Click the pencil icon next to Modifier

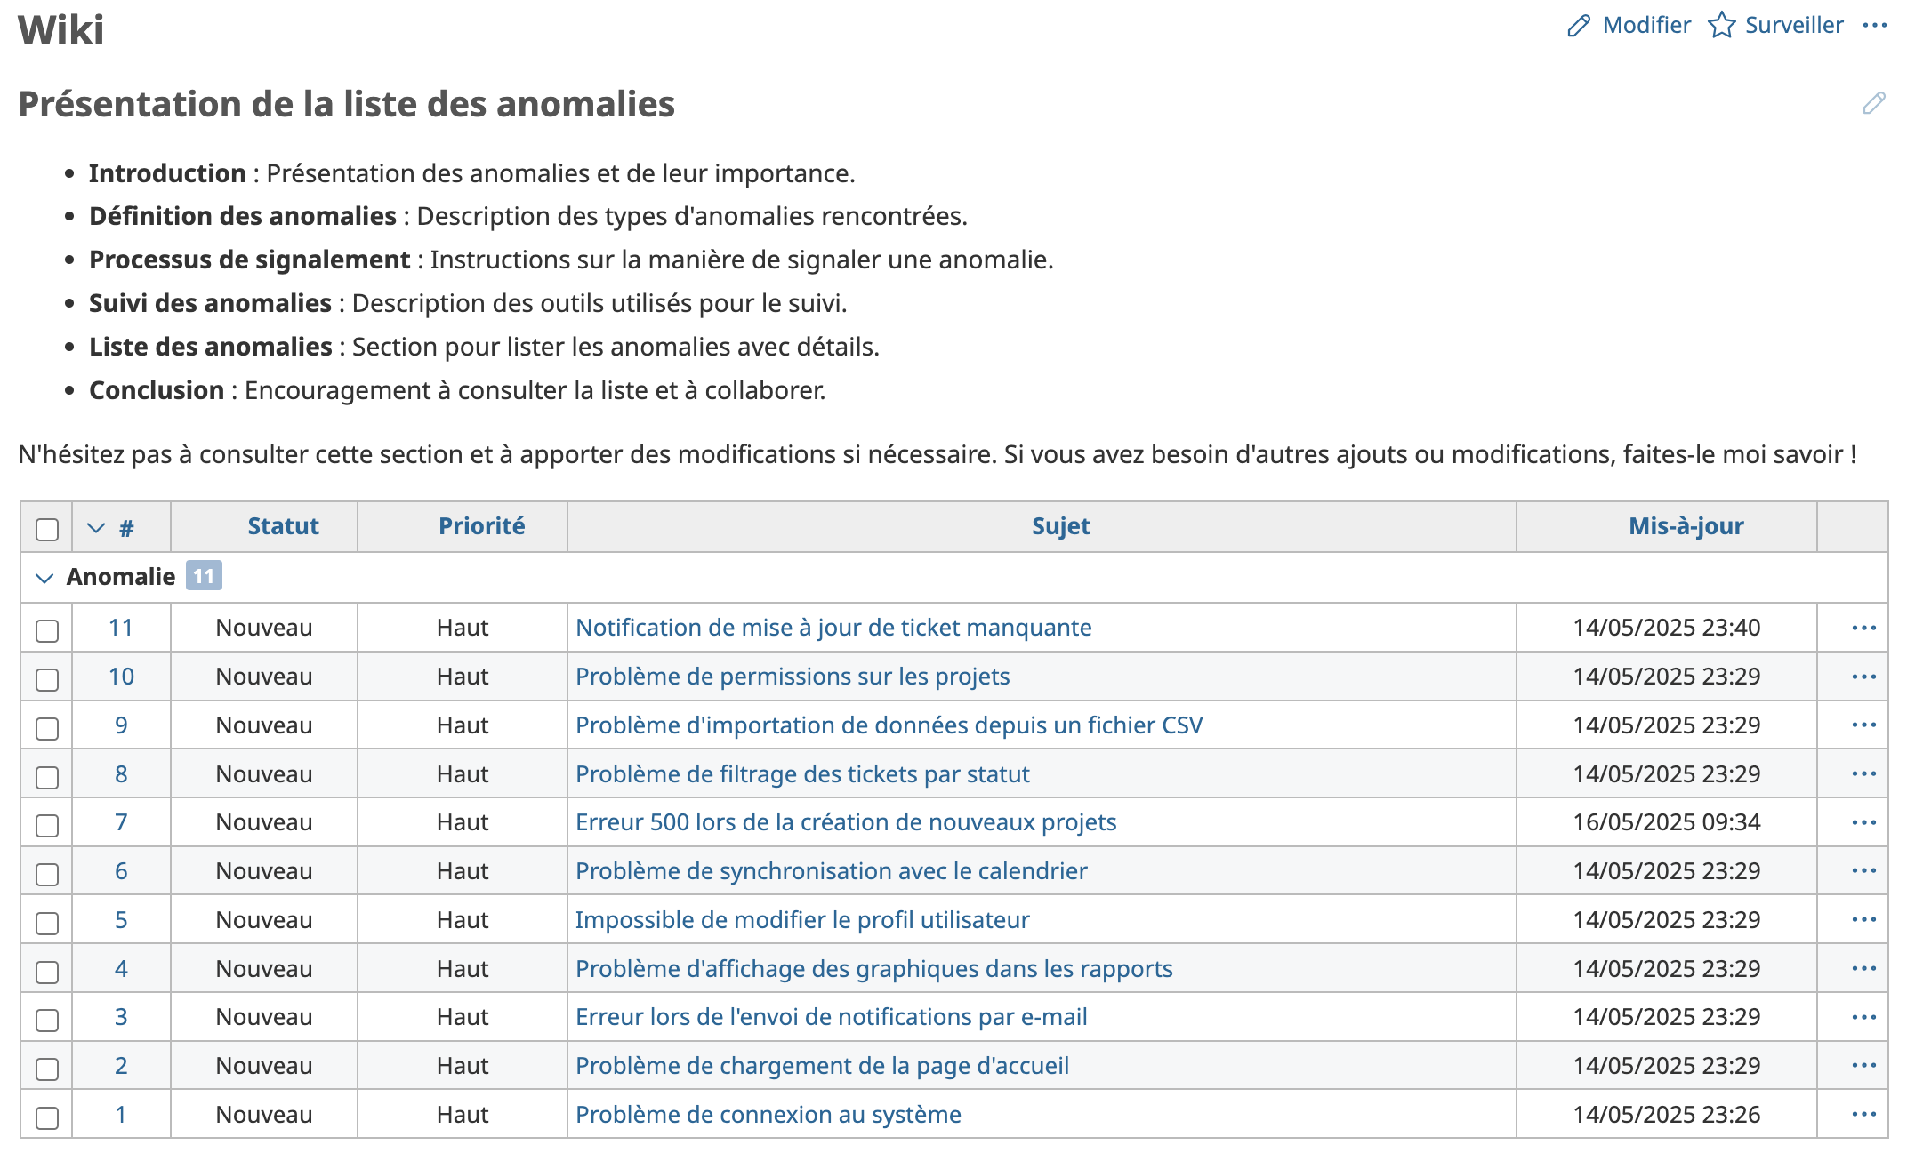point(1579,26)
